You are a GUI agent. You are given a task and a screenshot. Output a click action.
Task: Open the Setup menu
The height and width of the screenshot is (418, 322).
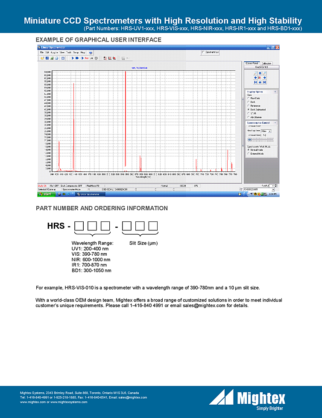[76, 53]
